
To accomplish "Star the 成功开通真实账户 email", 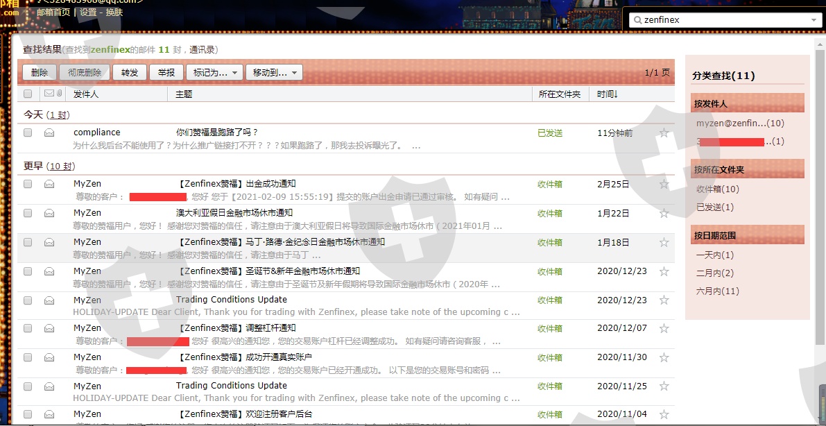I will [664, 357].
